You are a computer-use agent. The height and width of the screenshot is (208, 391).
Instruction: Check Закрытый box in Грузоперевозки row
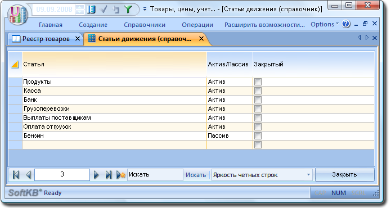pos(258,108)
